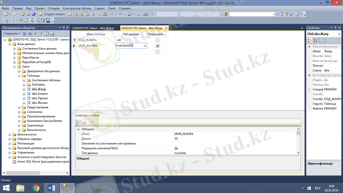
Task: Click the Refresh icon in Object Explorer
Action: [46, 34]
